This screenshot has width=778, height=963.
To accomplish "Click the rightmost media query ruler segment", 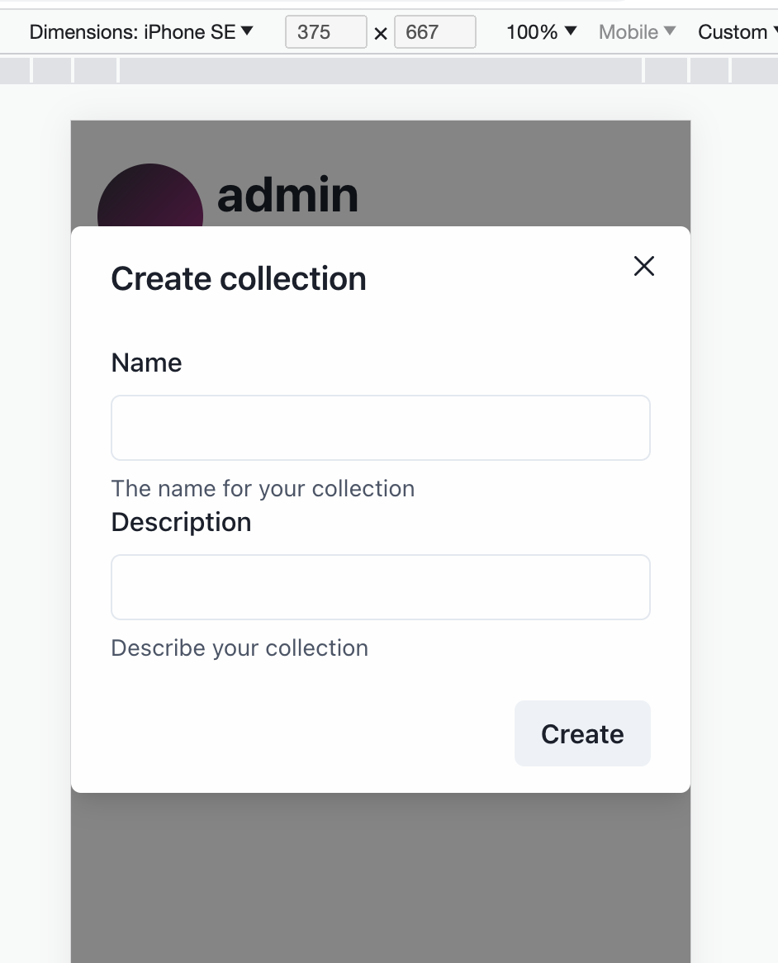I will coord(753,70).
